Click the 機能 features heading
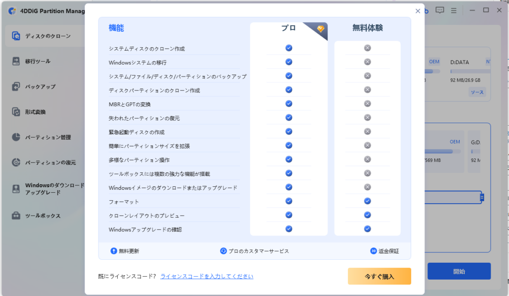The image size is (509, 296). [116, 28]
